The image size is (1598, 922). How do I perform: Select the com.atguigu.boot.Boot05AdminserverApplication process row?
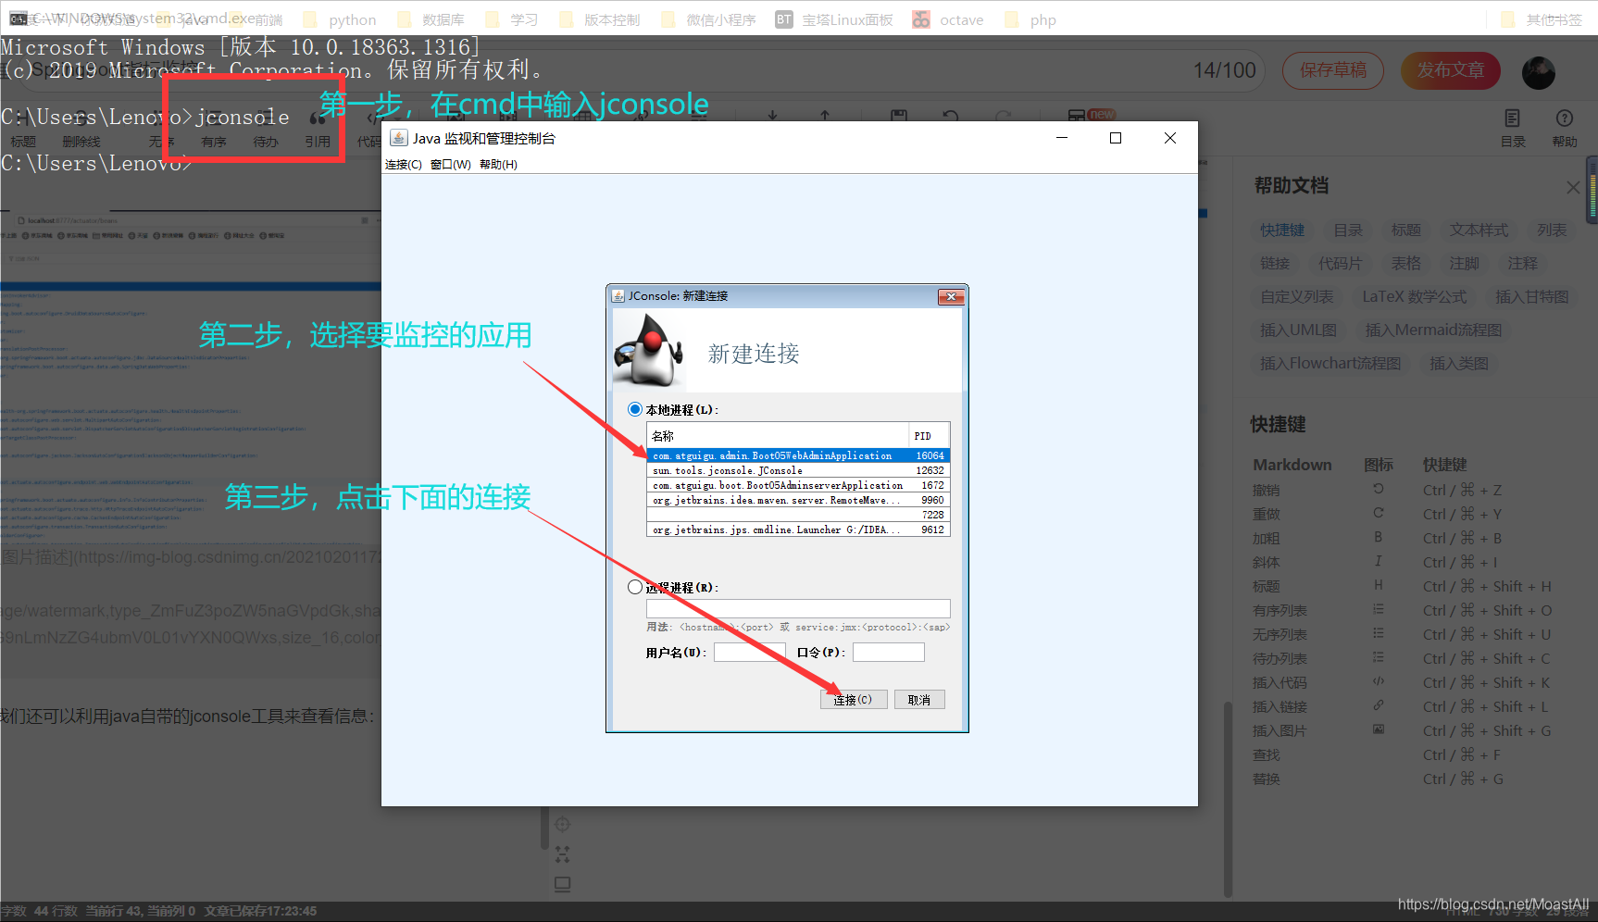(x=798, y=485)
